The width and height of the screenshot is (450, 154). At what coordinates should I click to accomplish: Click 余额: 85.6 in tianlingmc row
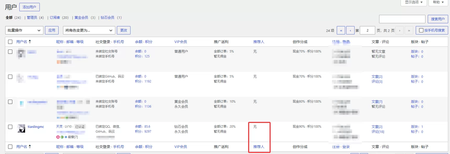(143, 126)
